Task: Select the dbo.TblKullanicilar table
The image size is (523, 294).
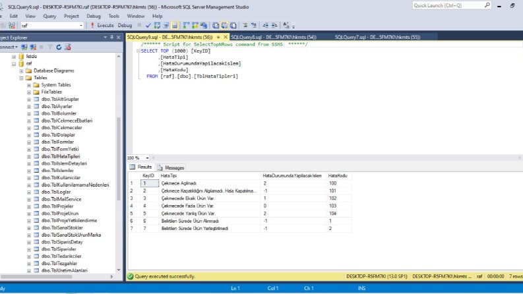Action: [61, 178]
